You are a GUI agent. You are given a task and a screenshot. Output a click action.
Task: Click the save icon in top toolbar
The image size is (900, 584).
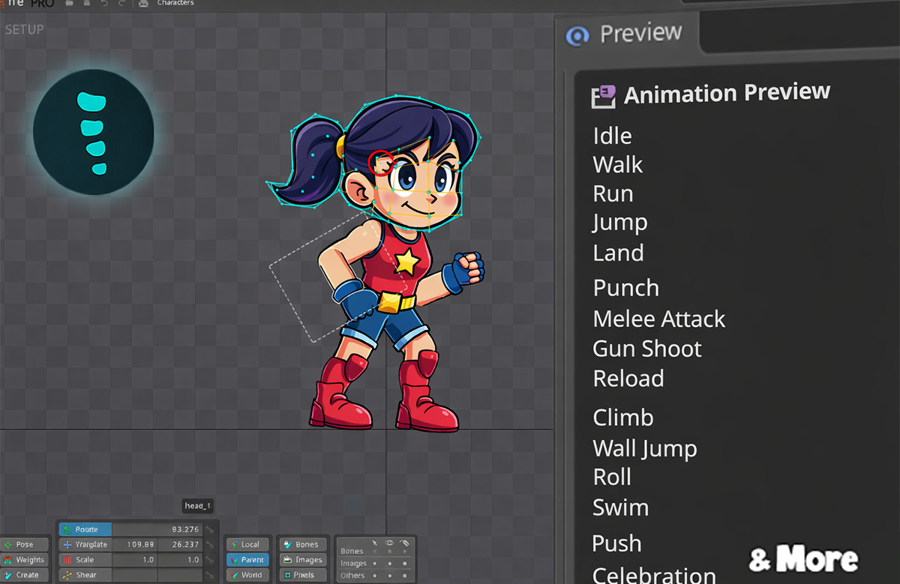[86, 4]
